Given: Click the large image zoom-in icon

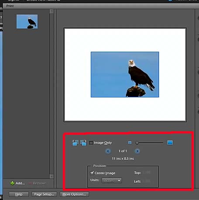Looking at the screenshot, I should [170, 143].
